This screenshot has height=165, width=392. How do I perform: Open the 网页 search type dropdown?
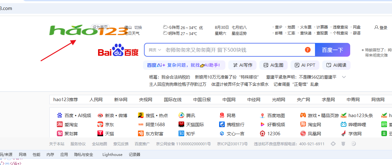pos(155,50)
